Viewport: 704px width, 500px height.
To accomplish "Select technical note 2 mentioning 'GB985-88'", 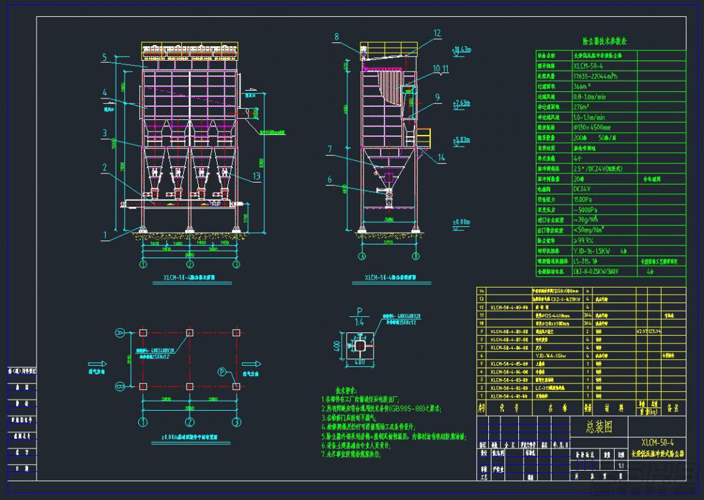I will click(x=381, y=409).
